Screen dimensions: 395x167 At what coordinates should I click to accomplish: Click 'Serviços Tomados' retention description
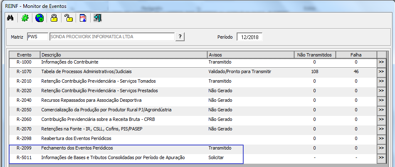99,81
